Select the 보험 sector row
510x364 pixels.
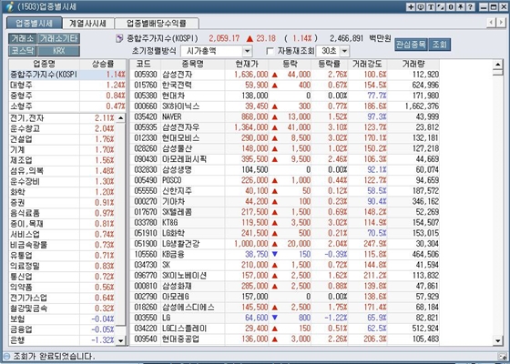pos(62,319)
